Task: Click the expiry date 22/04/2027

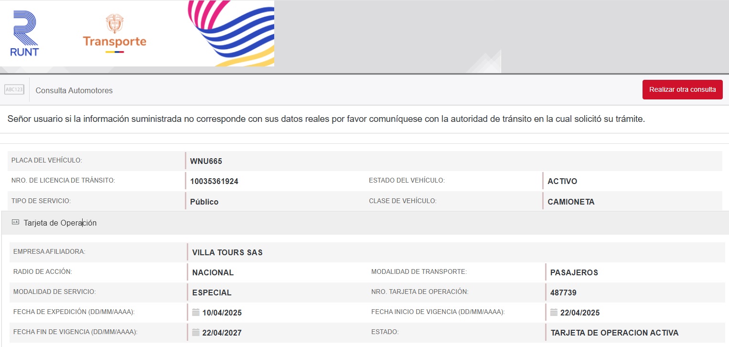Action: tap(222, 333)
